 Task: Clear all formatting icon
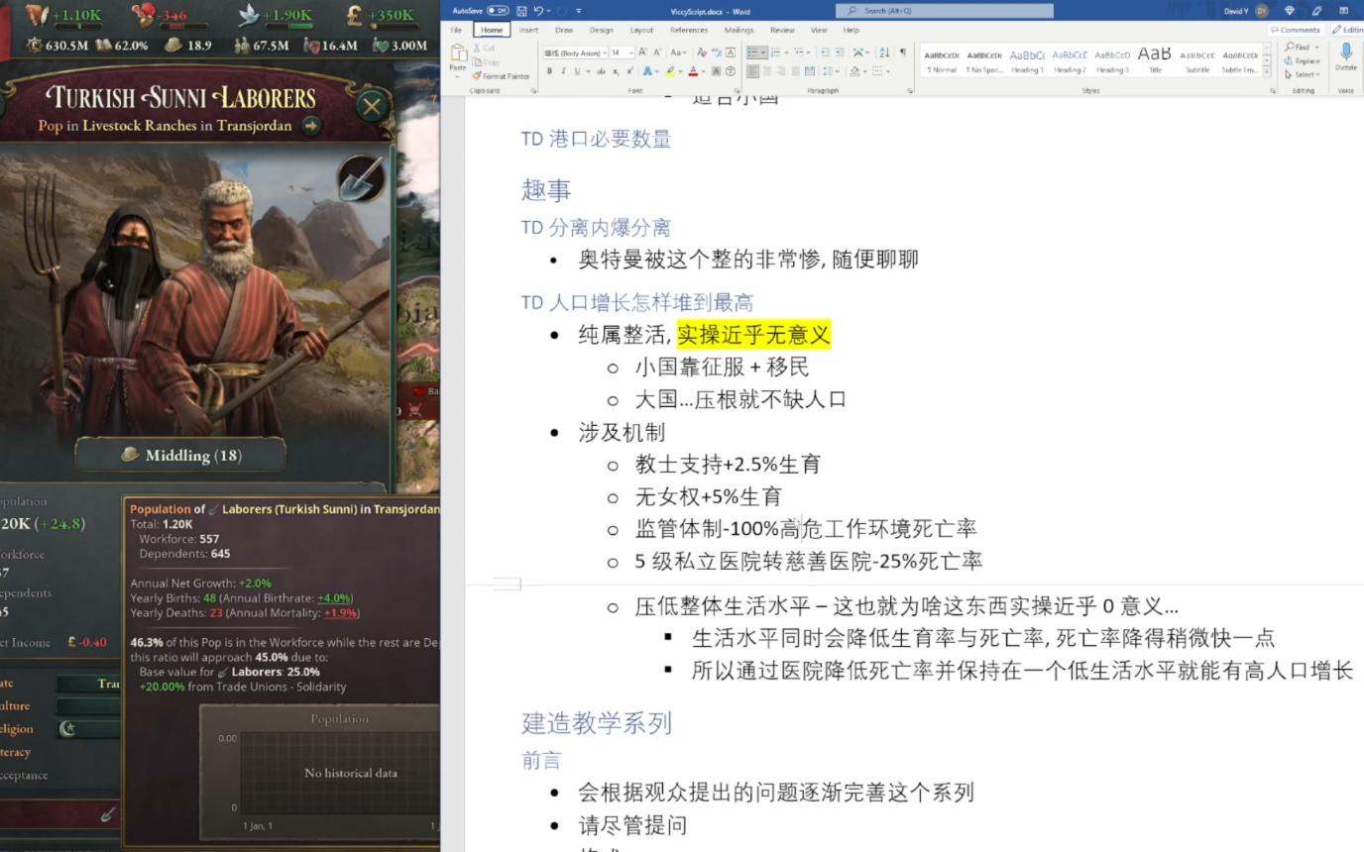click(701, 53)
